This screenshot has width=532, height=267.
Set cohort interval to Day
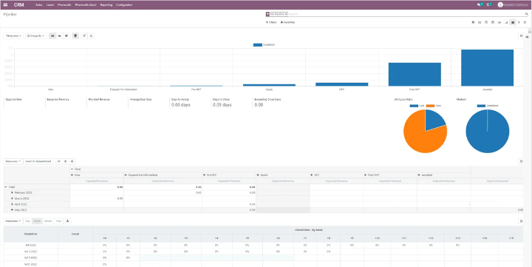[28, 221]
